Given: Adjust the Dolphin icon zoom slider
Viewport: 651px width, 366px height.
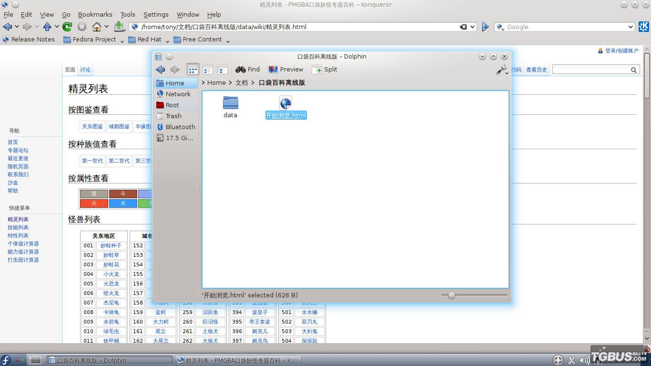Looking at the screenshot, I should click(451, 295).
